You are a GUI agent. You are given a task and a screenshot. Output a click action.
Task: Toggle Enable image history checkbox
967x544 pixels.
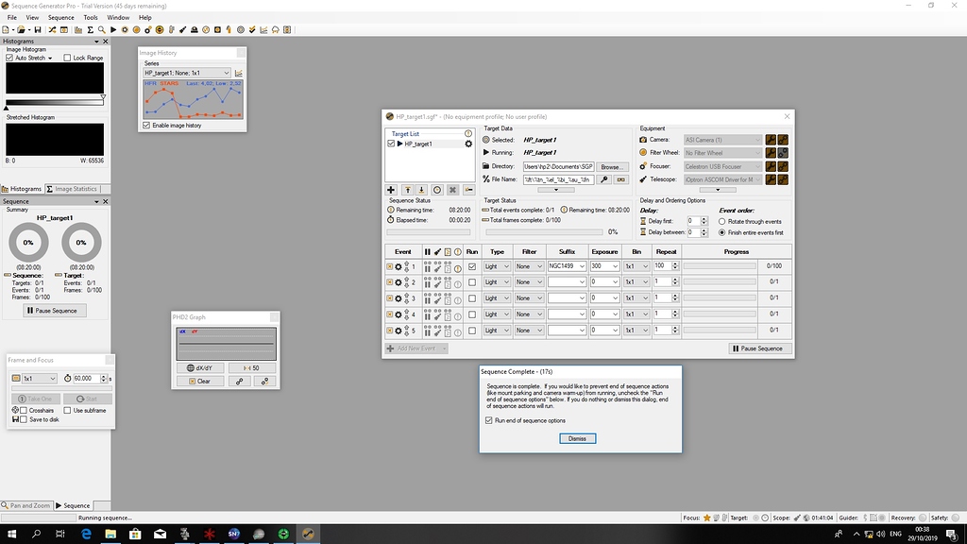point(146,126)
